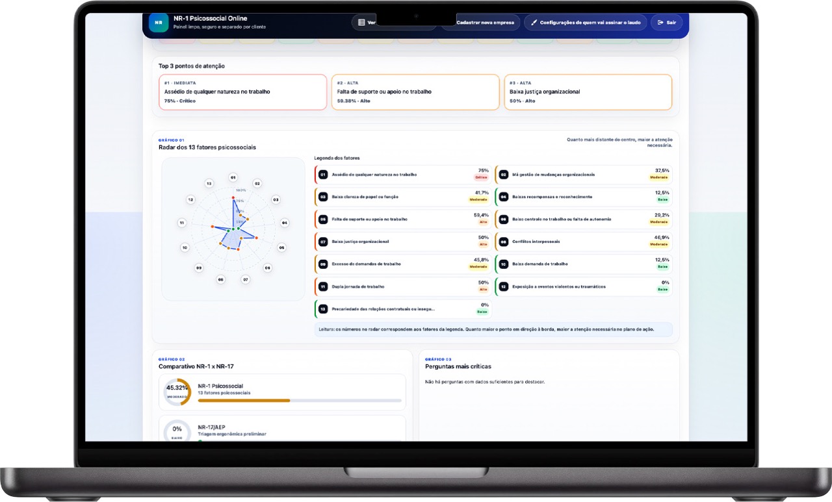Image resolution: width=832 pixels, height=502 pixels.
Task: Click the logout arrow icon on Sair
Action: pos(660,22)
